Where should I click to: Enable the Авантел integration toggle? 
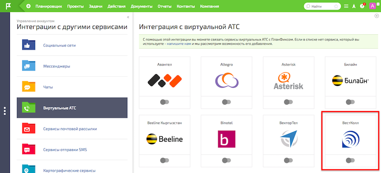(x=165, y=102)
